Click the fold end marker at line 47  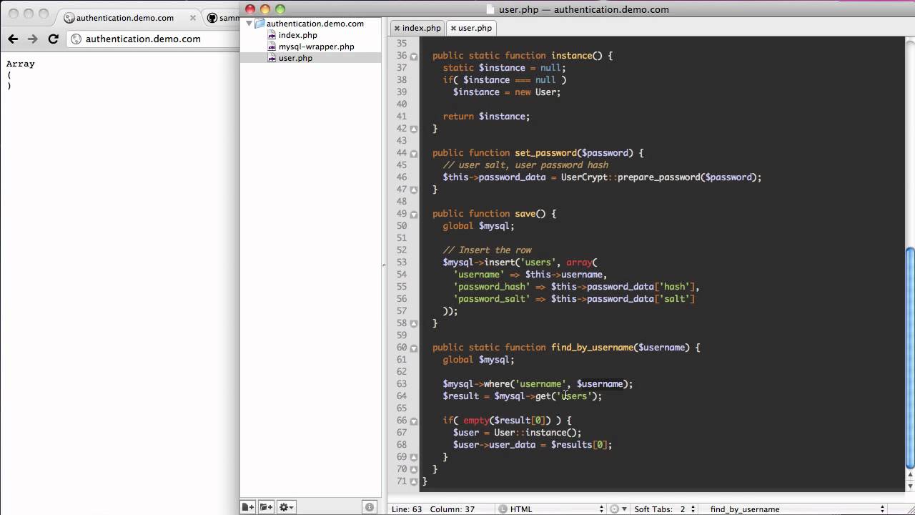[413, 190]
